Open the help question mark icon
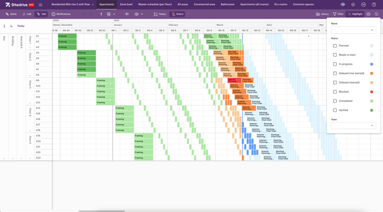Screen dimensions: 383x212 coord(374,4)
